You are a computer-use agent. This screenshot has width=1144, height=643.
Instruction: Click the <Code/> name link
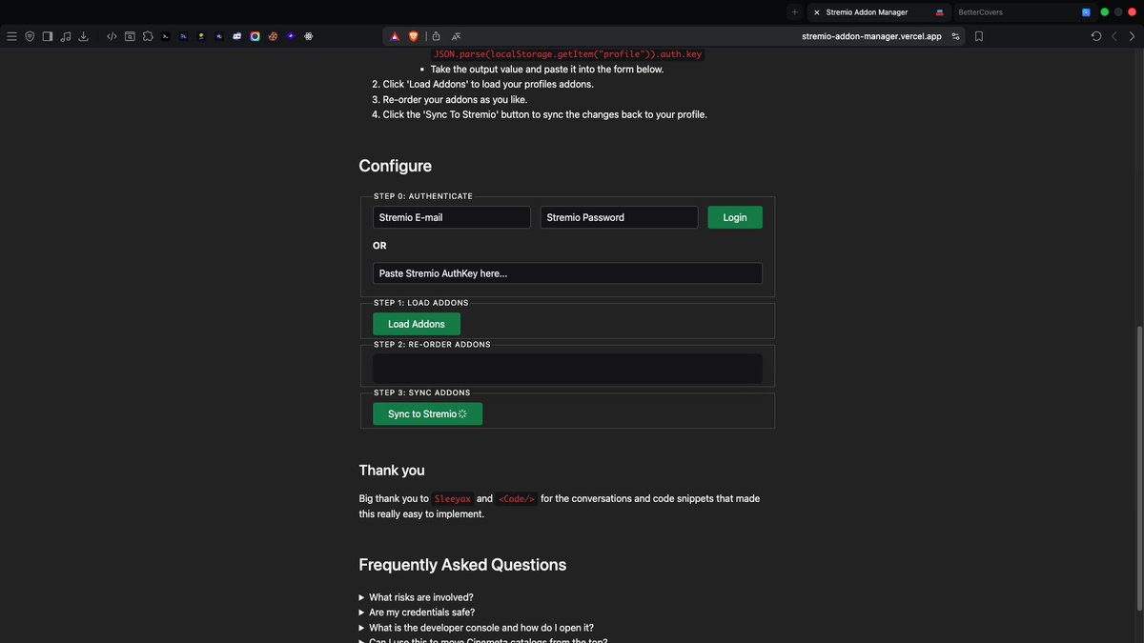click(517, 499)
